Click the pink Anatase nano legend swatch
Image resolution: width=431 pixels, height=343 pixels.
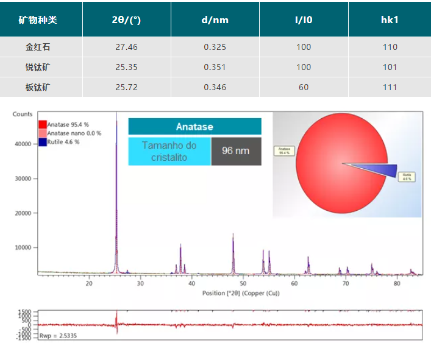point(43,133)
